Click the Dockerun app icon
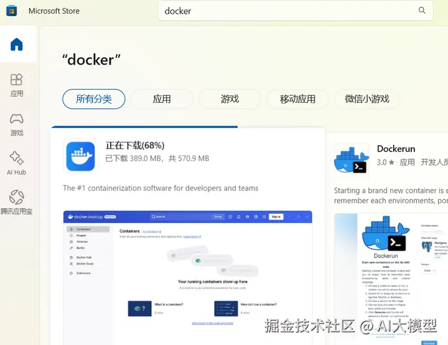Viewport: 448px width, 345px height. (352, 160)
